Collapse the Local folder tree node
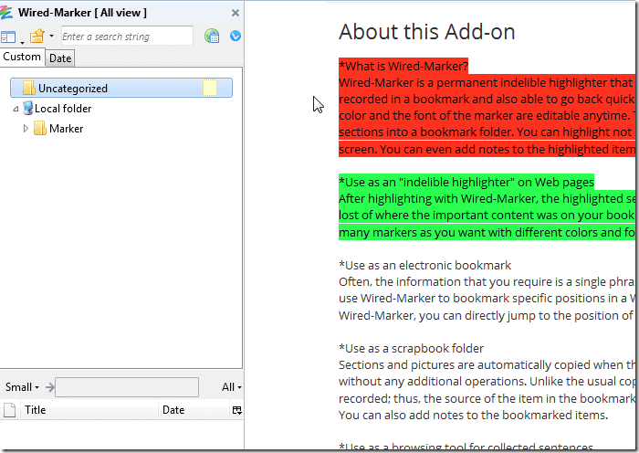This screenshot has height=453, width=639. click(16, 109)
